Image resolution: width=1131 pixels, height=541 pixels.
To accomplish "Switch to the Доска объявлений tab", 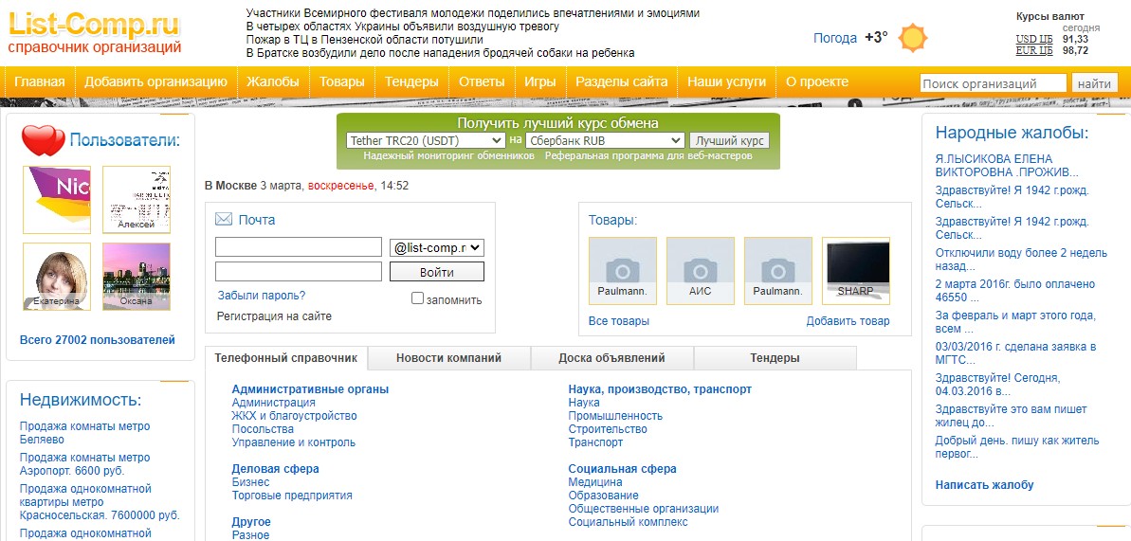I will [x=611, y=358].
